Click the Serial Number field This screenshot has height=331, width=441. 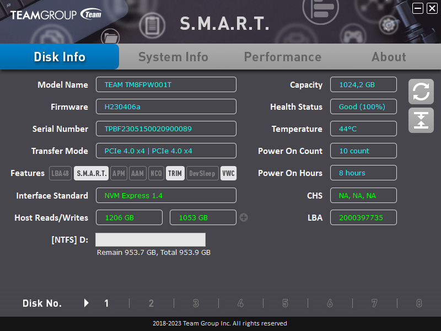click(x=166, y=129)
